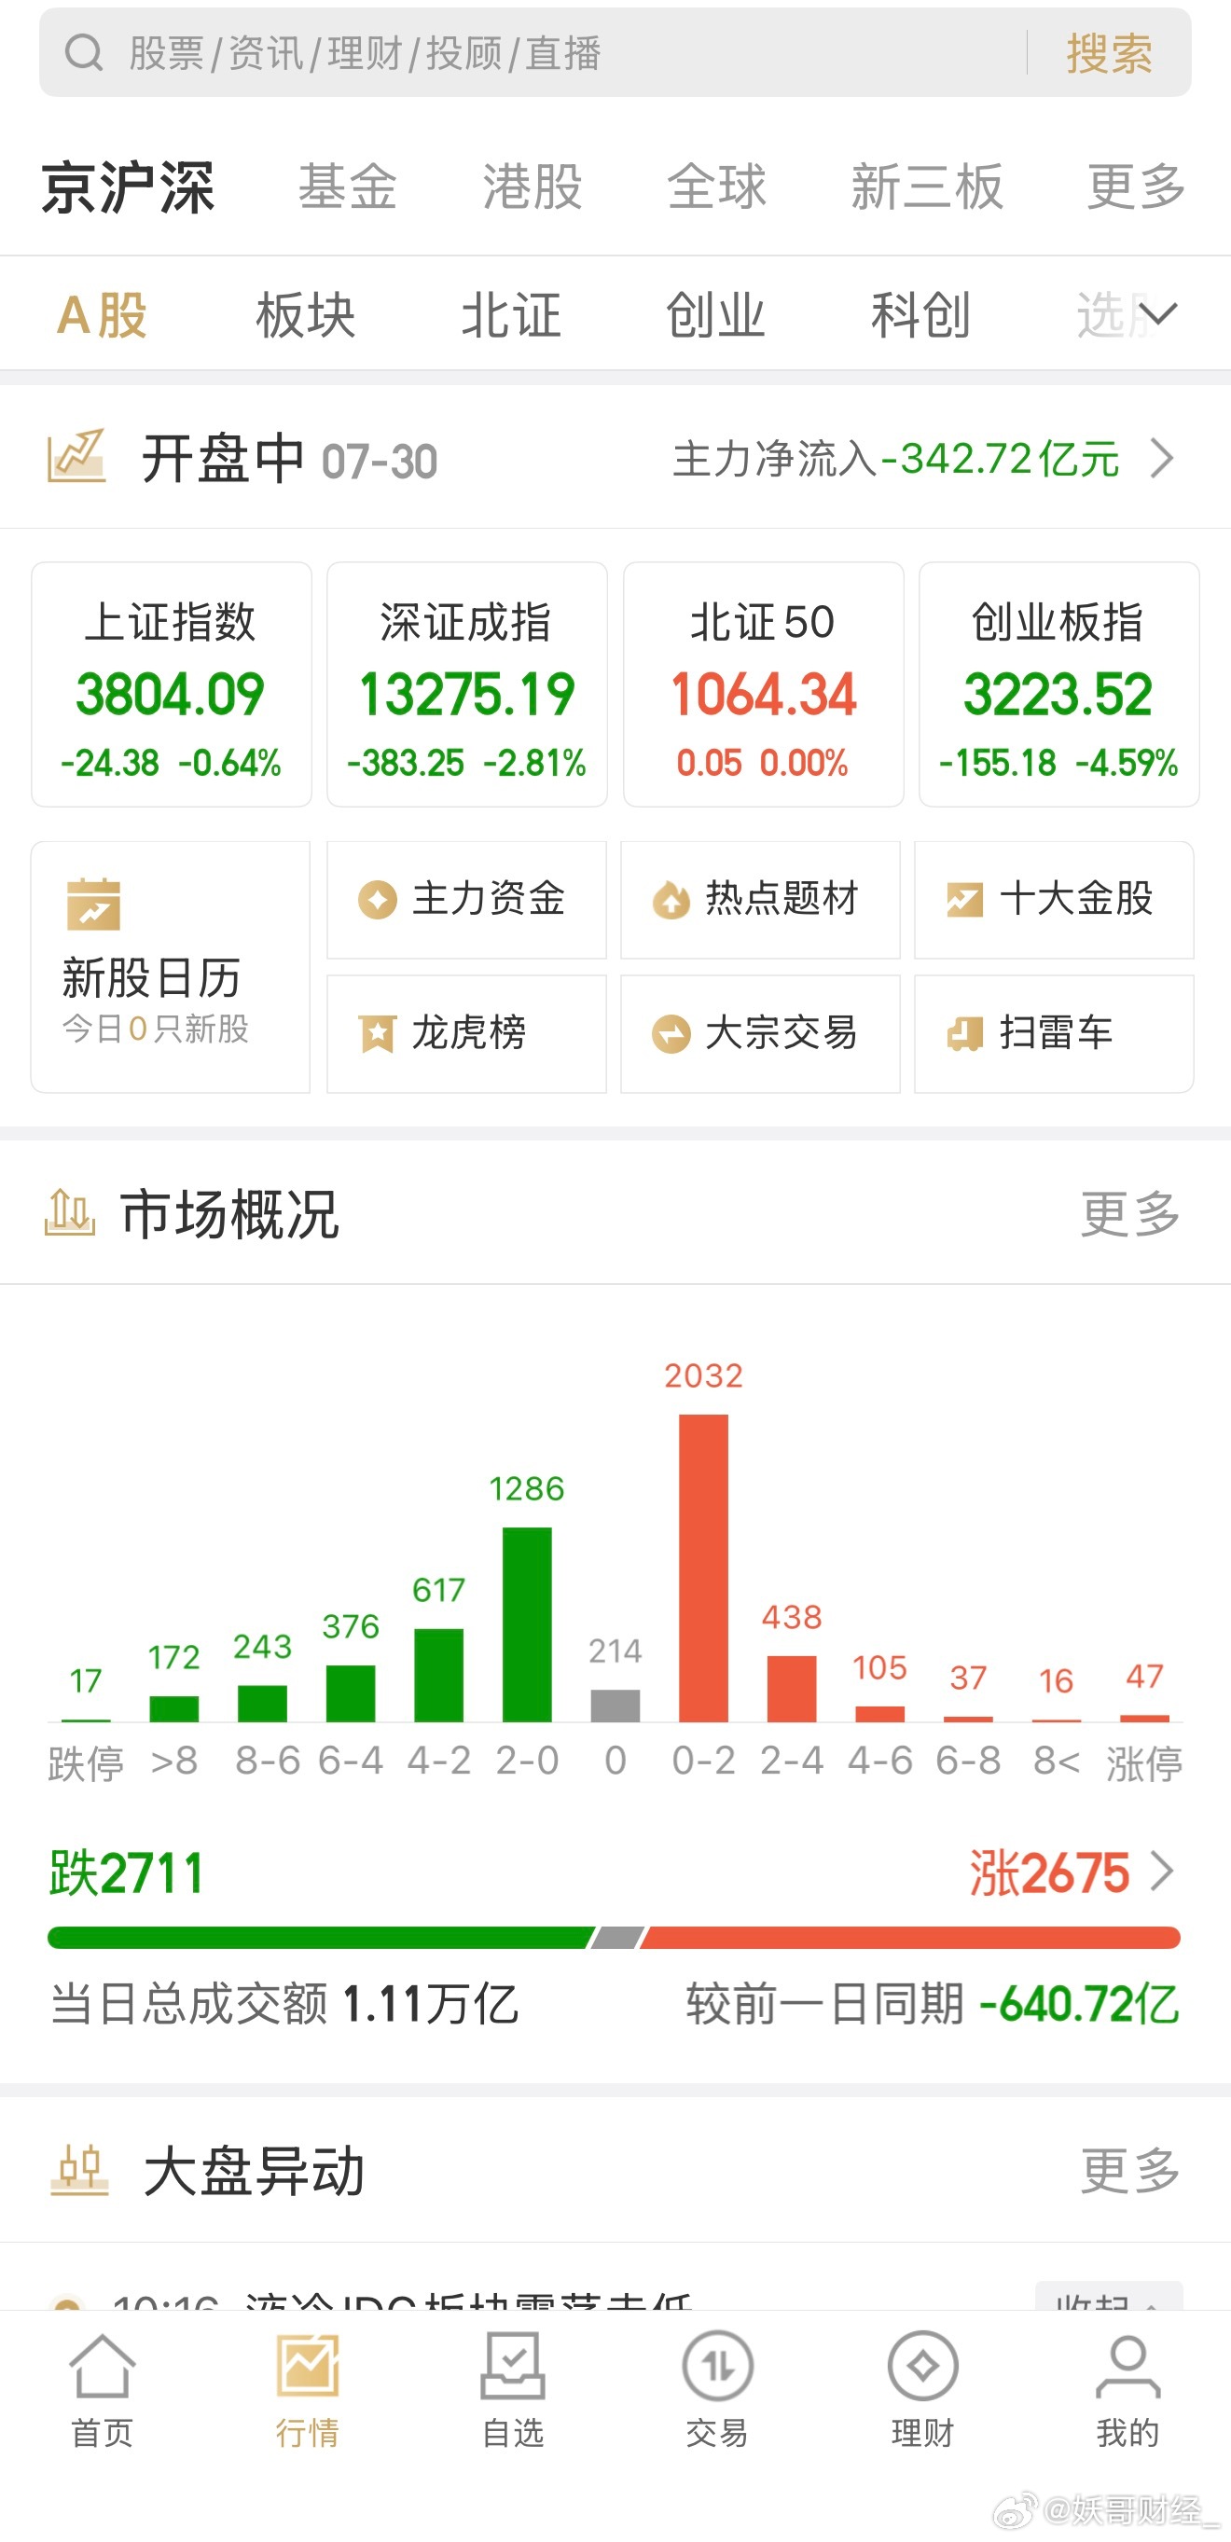Screen dimensions: 1231x2542
Task: Select the A股 sub-tab
Action: pos(103,316)
